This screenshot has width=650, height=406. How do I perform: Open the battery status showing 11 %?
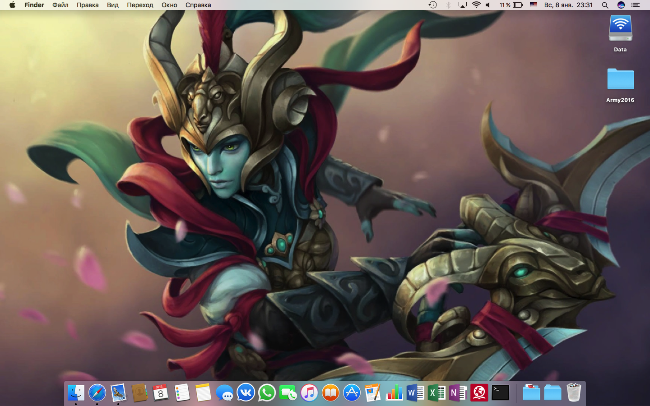(511, 5)
